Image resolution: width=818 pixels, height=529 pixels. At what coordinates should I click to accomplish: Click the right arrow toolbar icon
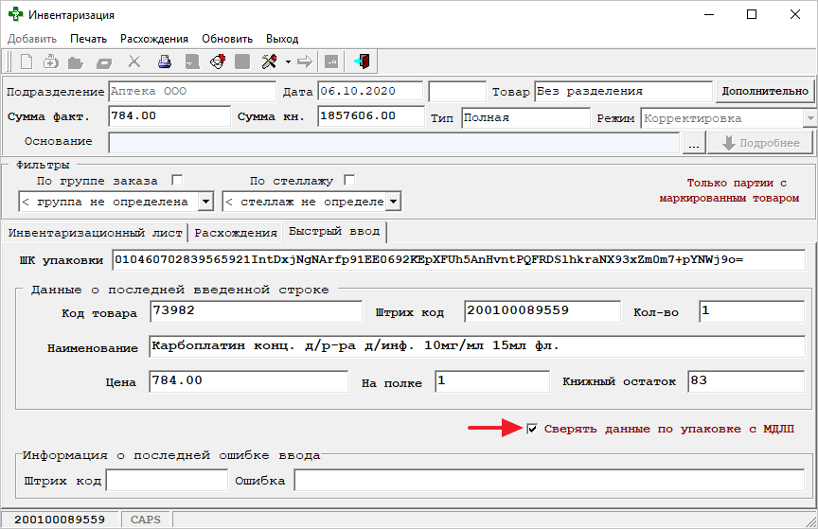(305, 62)
